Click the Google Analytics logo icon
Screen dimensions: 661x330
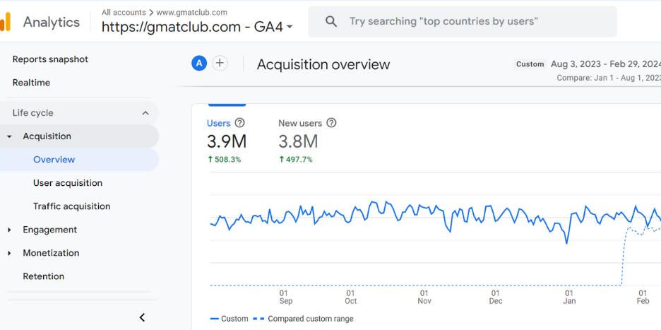[x=6, y=22]
